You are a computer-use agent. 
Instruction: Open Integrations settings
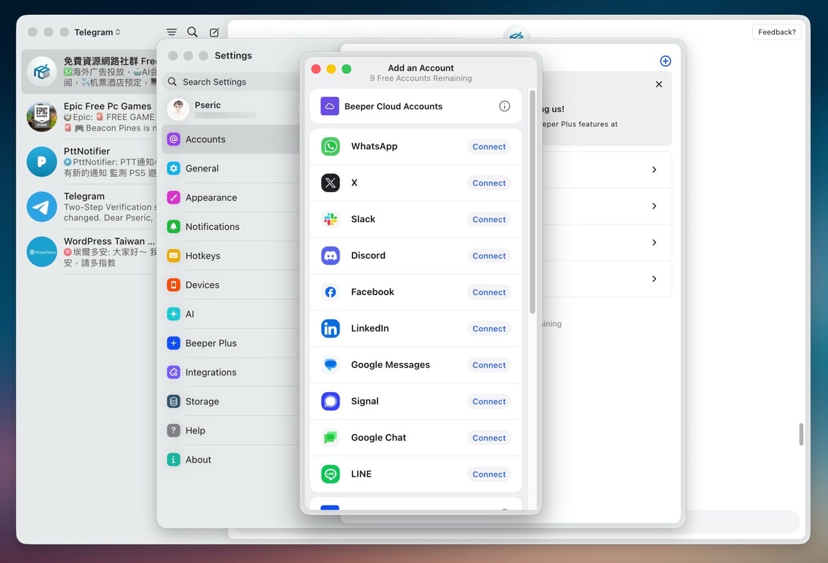coord(230,372)
